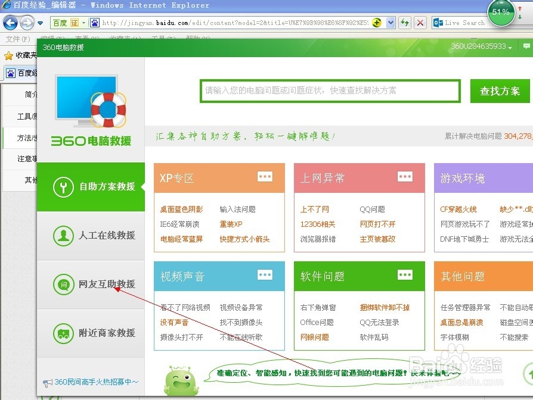Screen dimensions: 533x400
Task: Open 字体模糊 solution link
Action: pyautogui.click(x=454, y=337)
